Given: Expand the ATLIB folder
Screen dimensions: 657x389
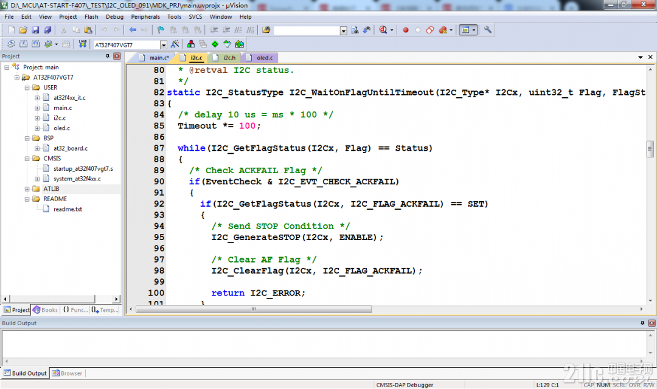Looking at the screenshot, I should pyautogui.click(x=27, y=189).
